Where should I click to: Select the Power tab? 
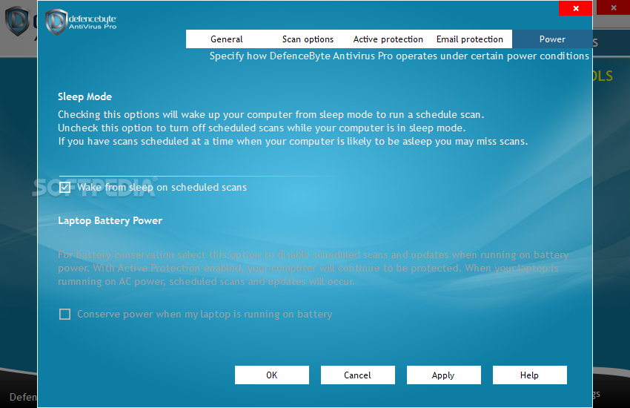552,39
